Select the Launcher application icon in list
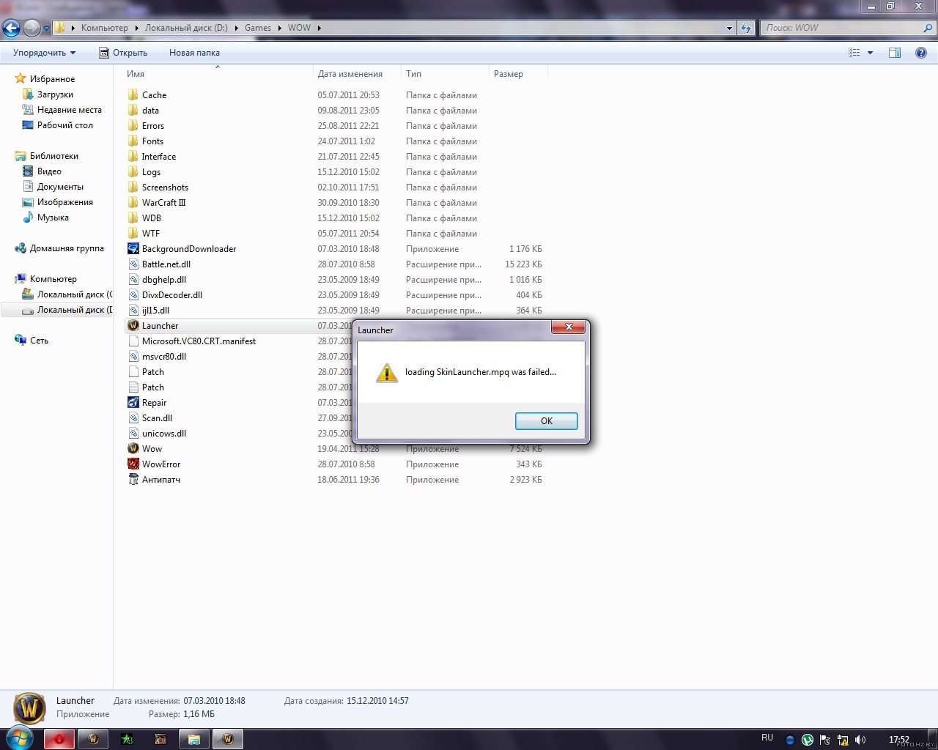Image resolution: width=938 pixels, height=750 pixels. tap(133, 325)
